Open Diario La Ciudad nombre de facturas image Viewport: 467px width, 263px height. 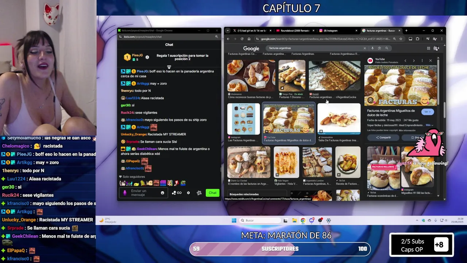tap(248, 162)
